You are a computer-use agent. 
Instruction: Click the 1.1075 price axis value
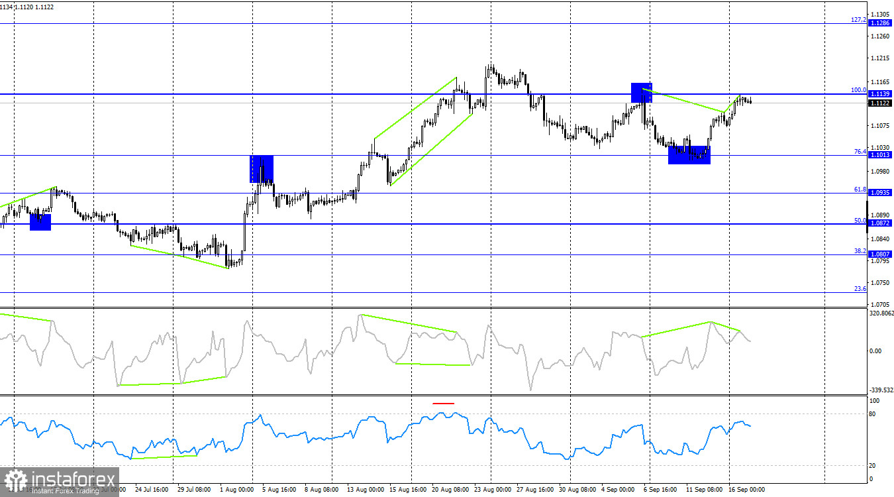tap(880, 126)
